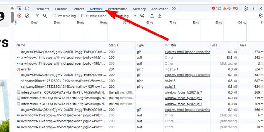Switch to the Performance tab
This screenshot has height=132, width=264.
[x=118, y=9]
